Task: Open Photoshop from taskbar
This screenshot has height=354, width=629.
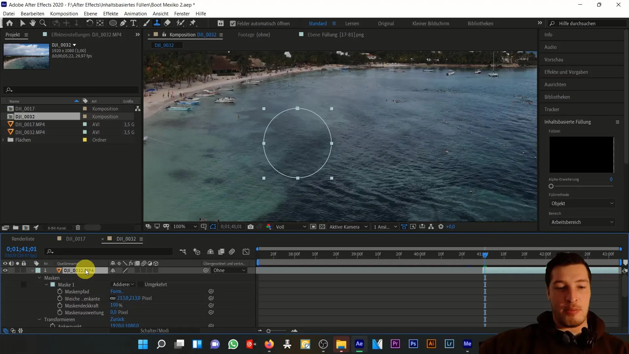Action: point(413,344)
